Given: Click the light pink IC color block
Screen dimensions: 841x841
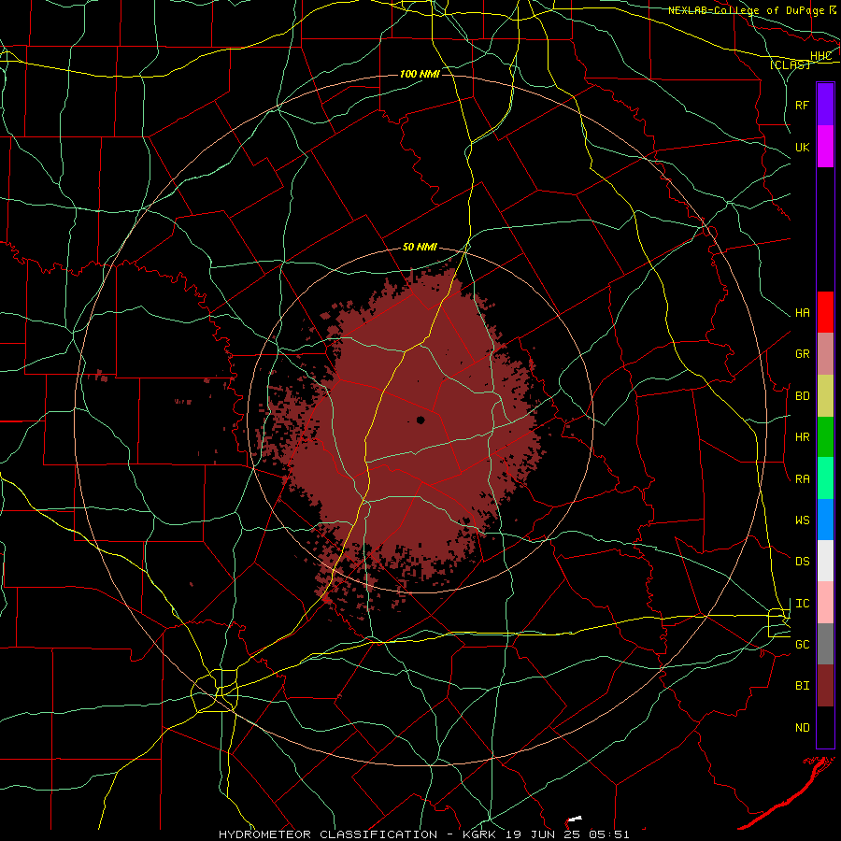Looking at the screenshot, I should click(825, 603).
